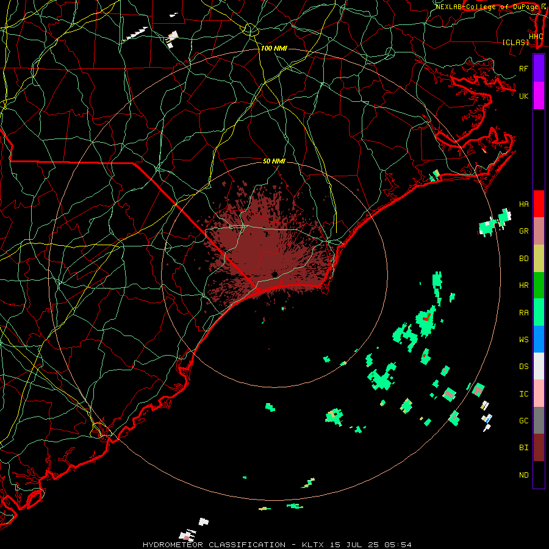Click the DS legend label
The image size is (549, 549).
pyautogui.click(x=523, y=367)
